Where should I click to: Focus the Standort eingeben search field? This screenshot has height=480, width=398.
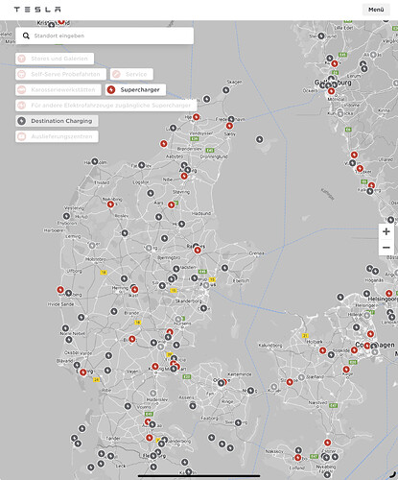click(x=105, y=36)
